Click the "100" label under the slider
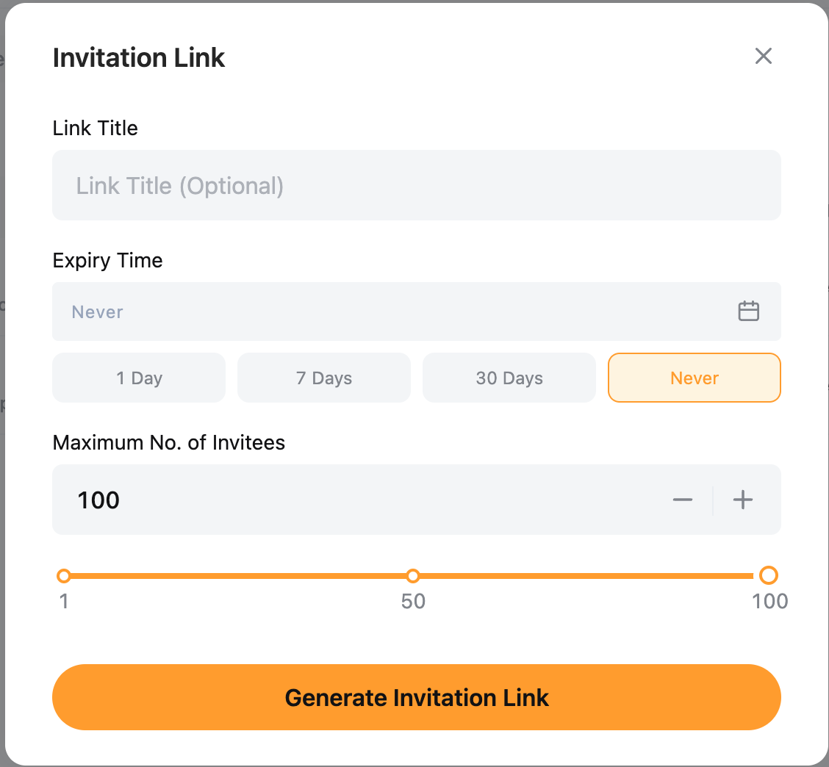 [769, 602]
